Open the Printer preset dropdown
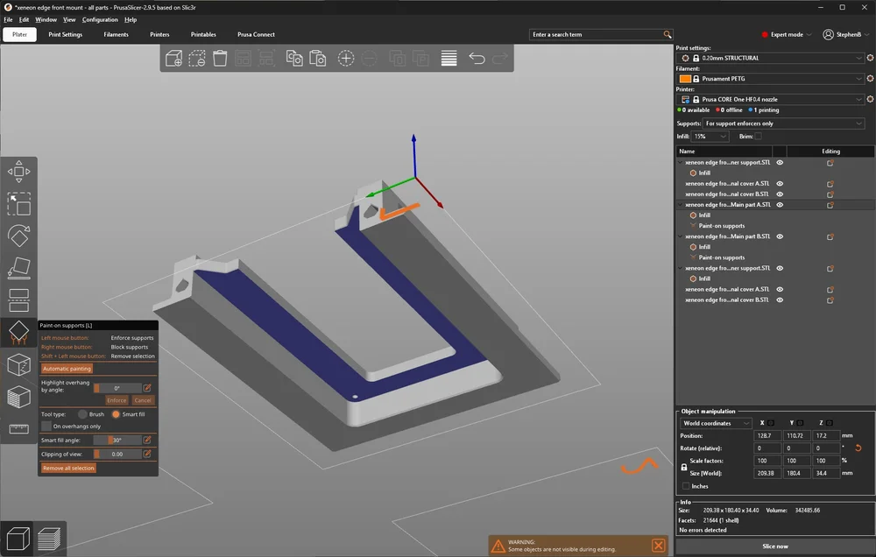 click(x=770, y=100)
